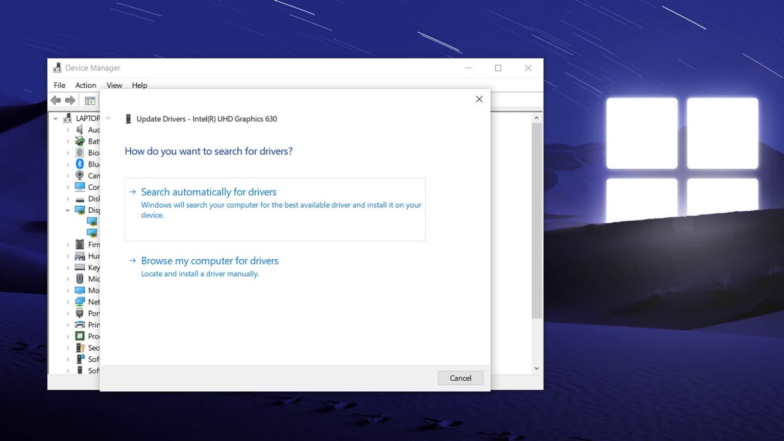
Task: Click the Device Manager title bar icon
Action: point(57,68)
